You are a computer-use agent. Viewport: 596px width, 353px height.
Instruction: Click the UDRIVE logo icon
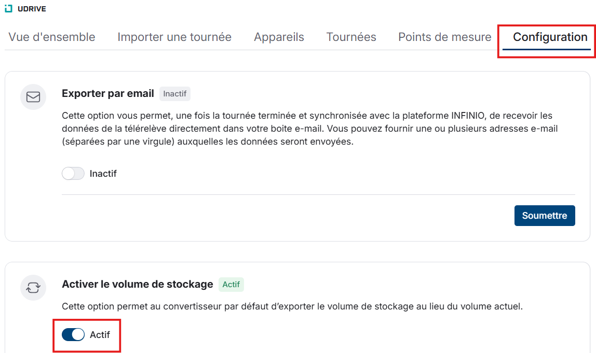click(x=8, y=8)
